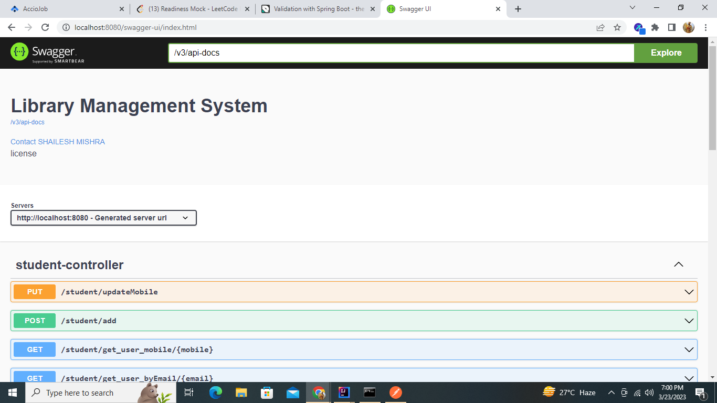Click the Chrome profile avatar icon

(x=689, y=27)
